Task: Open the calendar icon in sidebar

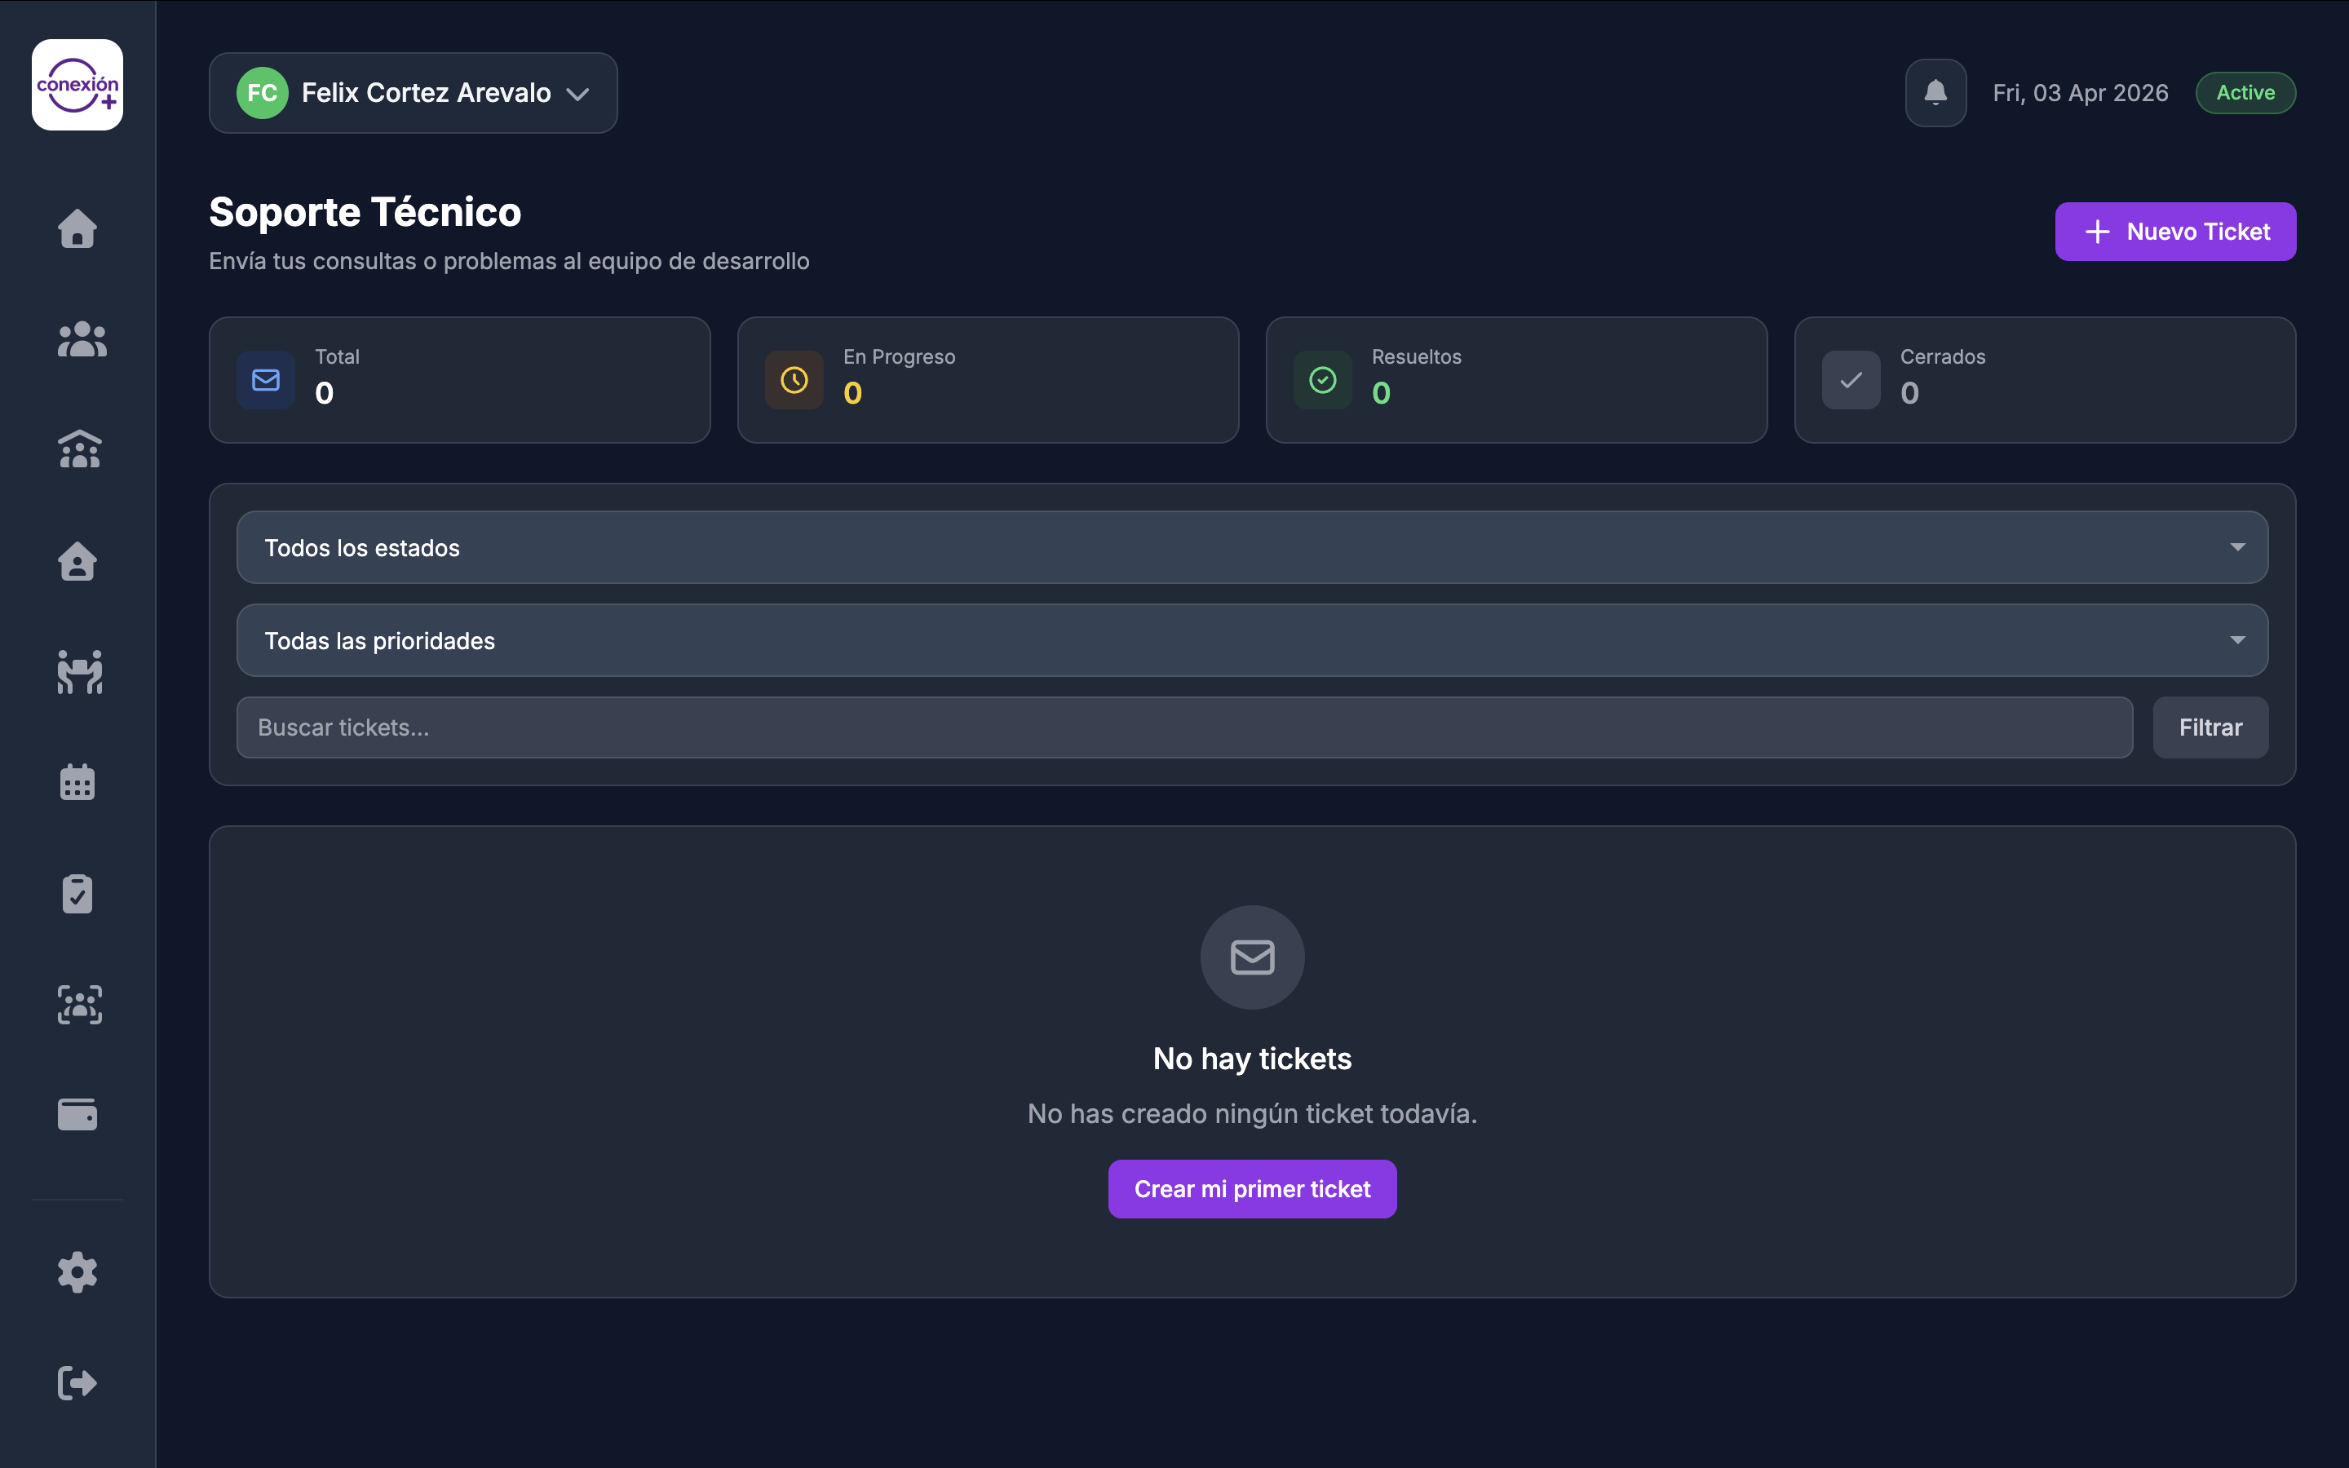Action: click(77, 783)
